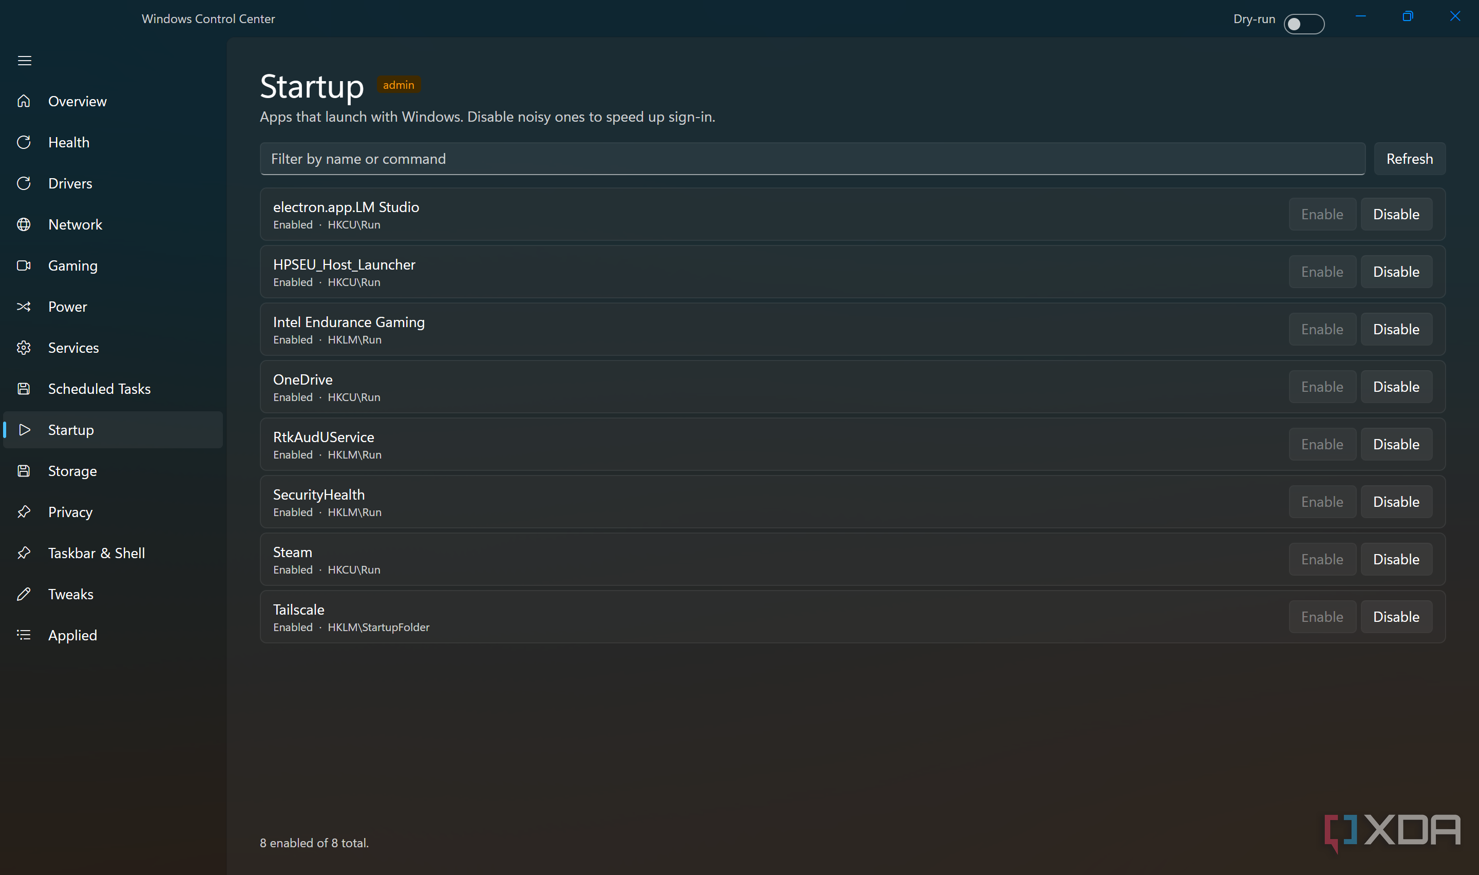Click the Applied list icon
1479x875 pixels.
[24, 635]
